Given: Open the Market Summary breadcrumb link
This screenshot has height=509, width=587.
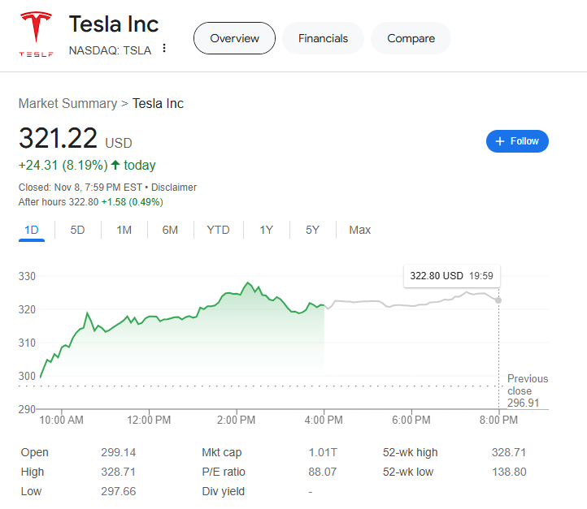Looking at the screenshot, I should click(x=67, y=103).
